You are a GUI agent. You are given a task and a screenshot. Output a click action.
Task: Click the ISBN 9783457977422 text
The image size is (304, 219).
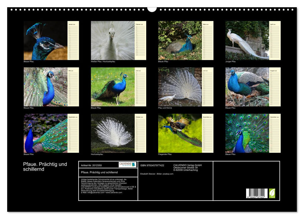point(152,165)
